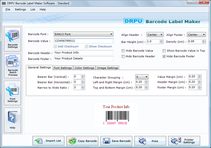
Task: Toggle Show Checksum checkbox
Action: coord(87,47)
